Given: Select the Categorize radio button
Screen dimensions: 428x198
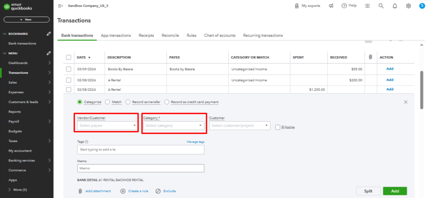Looking at the screenshot, I should [x=80, y=102].
